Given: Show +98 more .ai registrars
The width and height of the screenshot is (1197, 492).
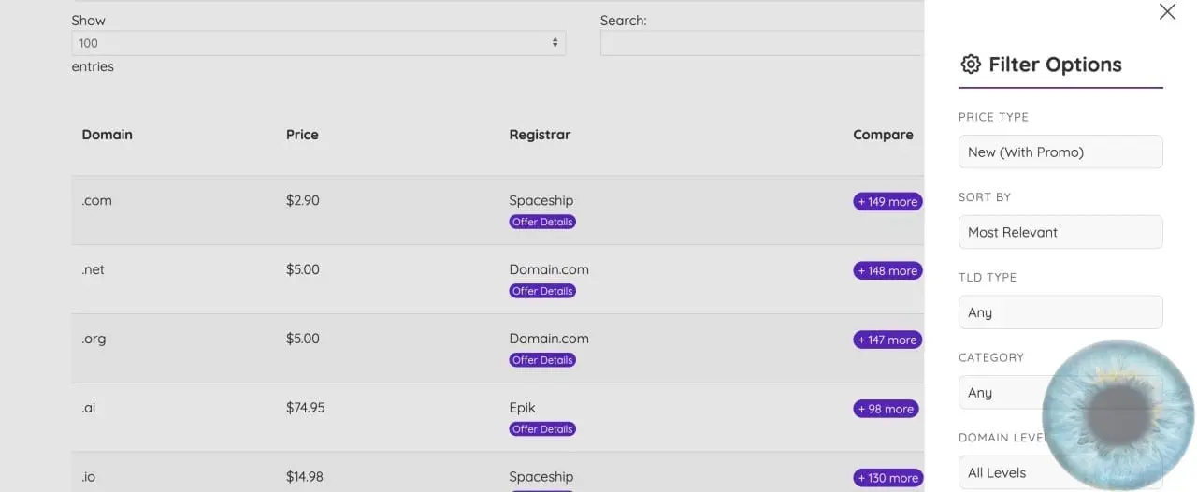Looking at the screenshot, I should coord(886,409).
